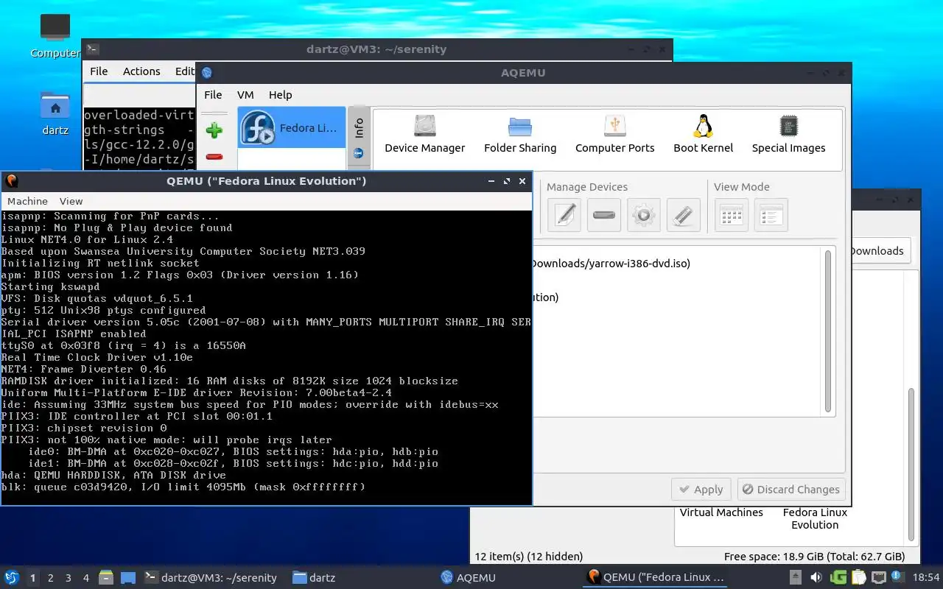Click the blue arrow icon below Info tab

pyautogui.click(x=359, y=153)
